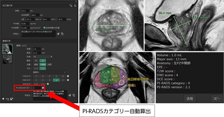The image size is (224, 117).
Task: Set DWI score to 5
Action: pos(63,80)
